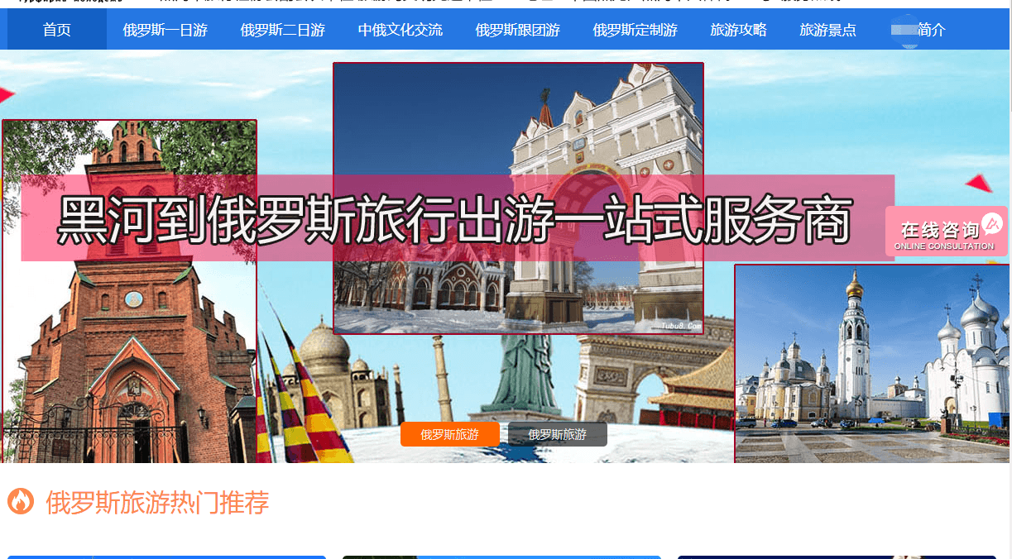Viewport: 1012px width, 559px height.
Task: Click the triumphal arch snow photo
Action: [x=518, y=124]
